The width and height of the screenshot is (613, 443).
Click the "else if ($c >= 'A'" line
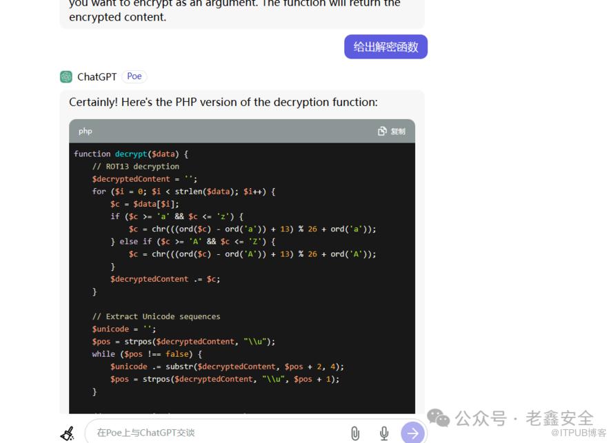coord(193,241)
